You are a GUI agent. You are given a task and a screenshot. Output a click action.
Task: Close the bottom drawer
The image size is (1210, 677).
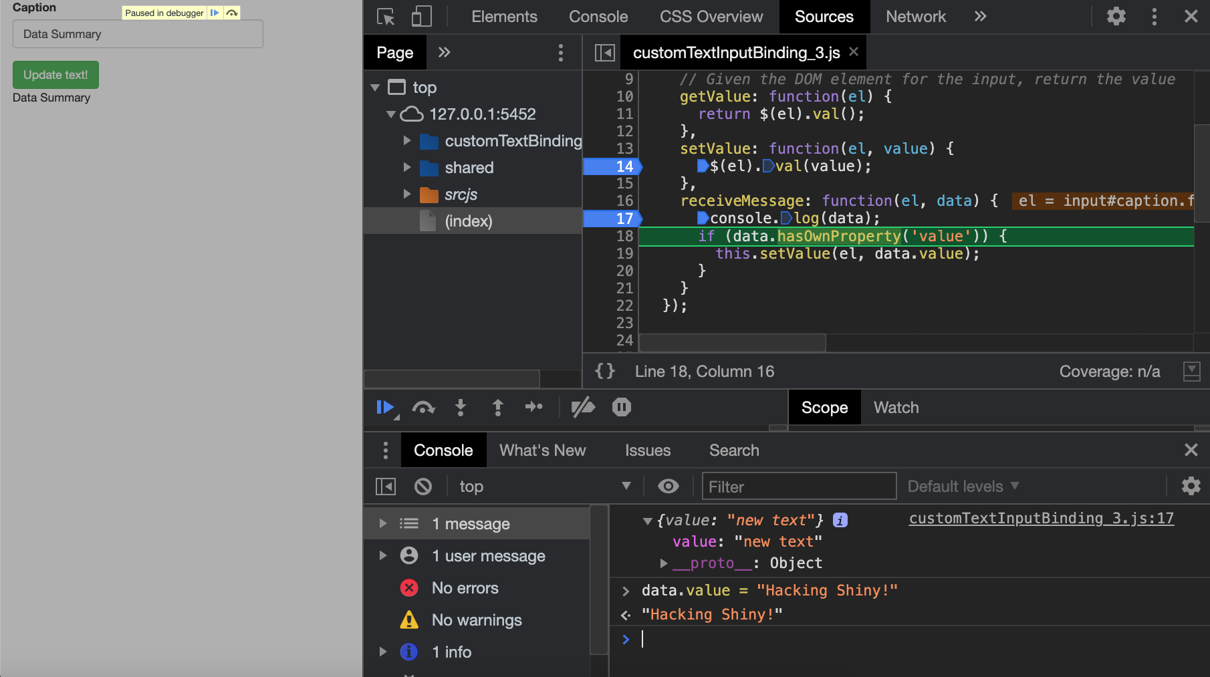click(1191, 450)
